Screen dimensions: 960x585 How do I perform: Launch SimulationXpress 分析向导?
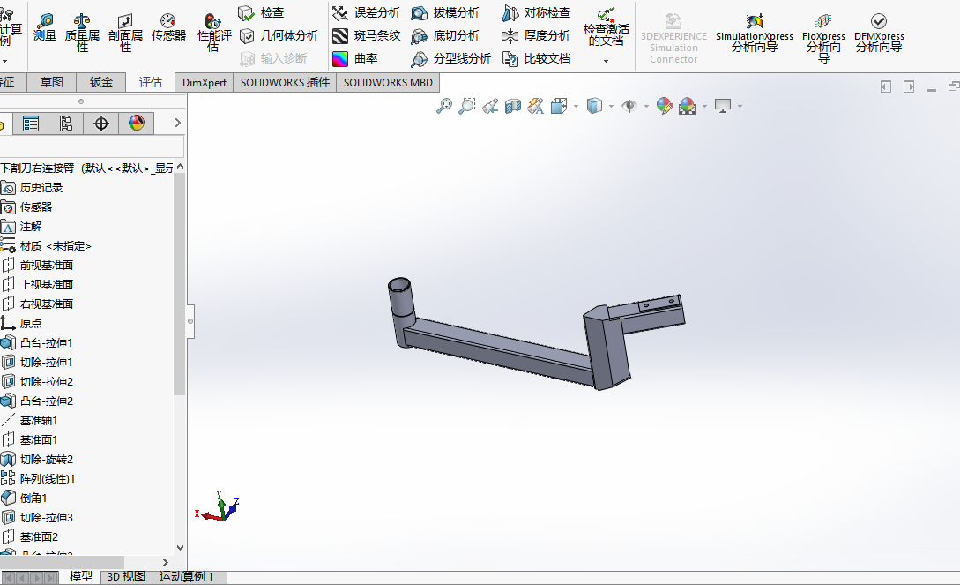tap(755, 33)
